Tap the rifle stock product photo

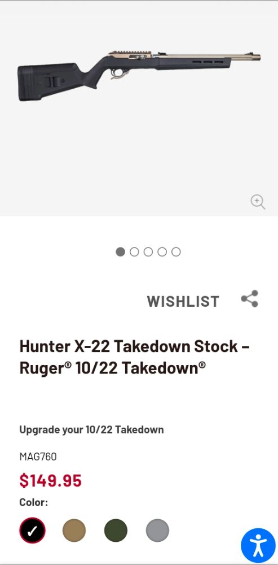(x=139, y=76)
